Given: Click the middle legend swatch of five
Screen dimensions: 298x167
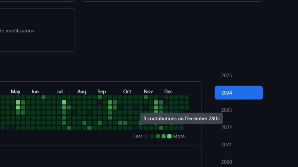Looking at the screenshot, I should [158, 136].
